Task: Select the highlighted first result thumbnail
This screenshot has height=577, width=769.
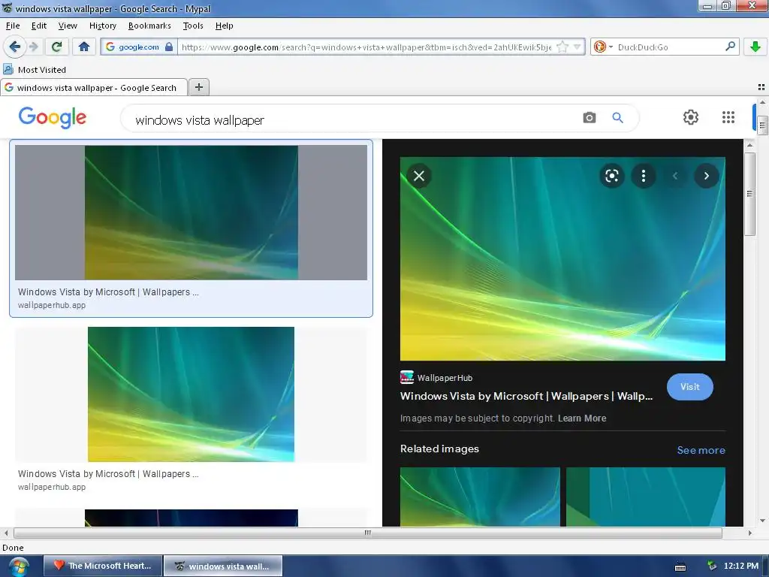Action: [x=191, y=213]
